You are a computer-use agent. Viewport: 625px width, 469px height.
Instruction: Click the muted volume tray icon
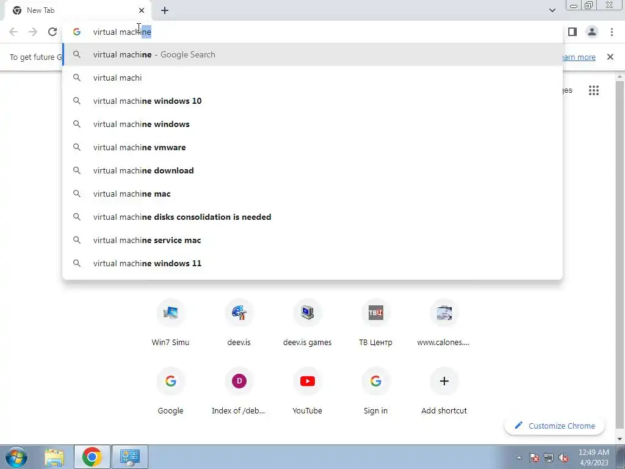click(x=563, y=457)
